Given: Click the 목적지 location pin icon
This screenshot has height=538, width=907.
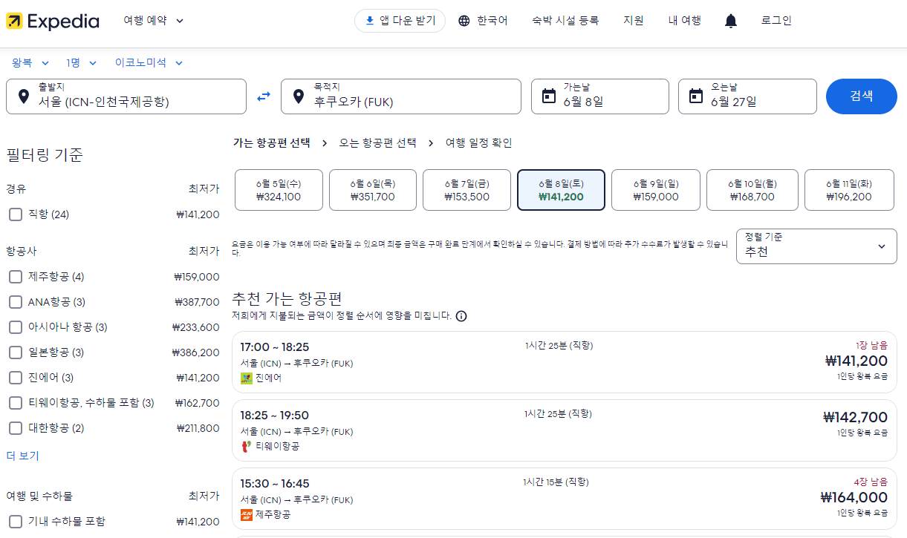Looking at the screenshot, I should pos(299,96).
